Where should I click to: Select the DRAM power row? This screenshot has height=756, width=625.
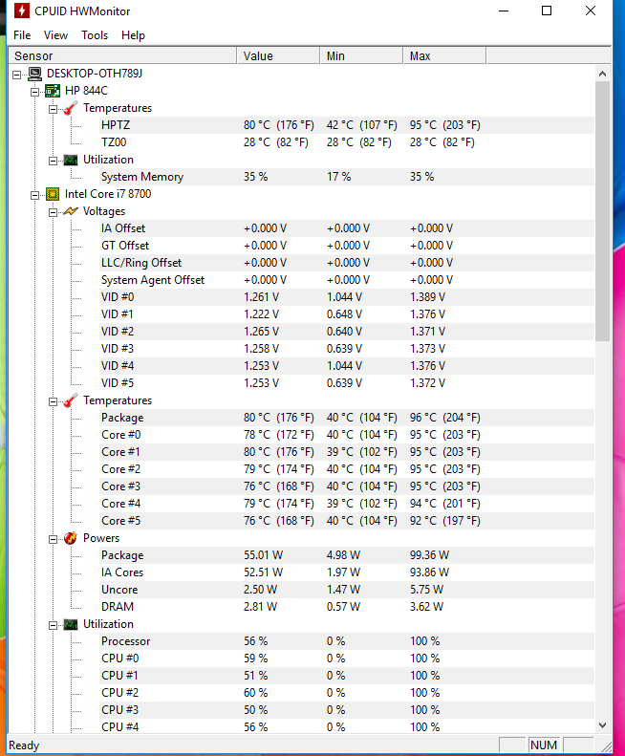[x=346, y=607]
